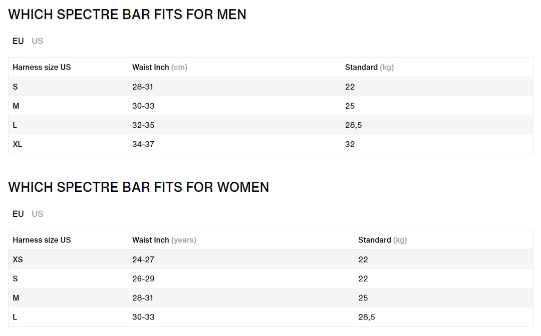
Task: Click the men's Standard (kg) column header
Action: pos(369,67)
